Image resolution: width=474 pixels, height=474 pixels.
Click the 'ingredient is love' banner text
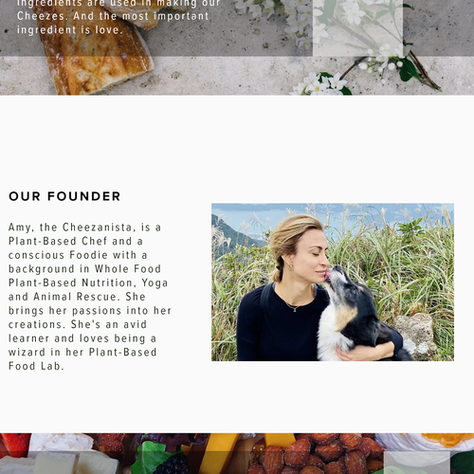point(69,30)
